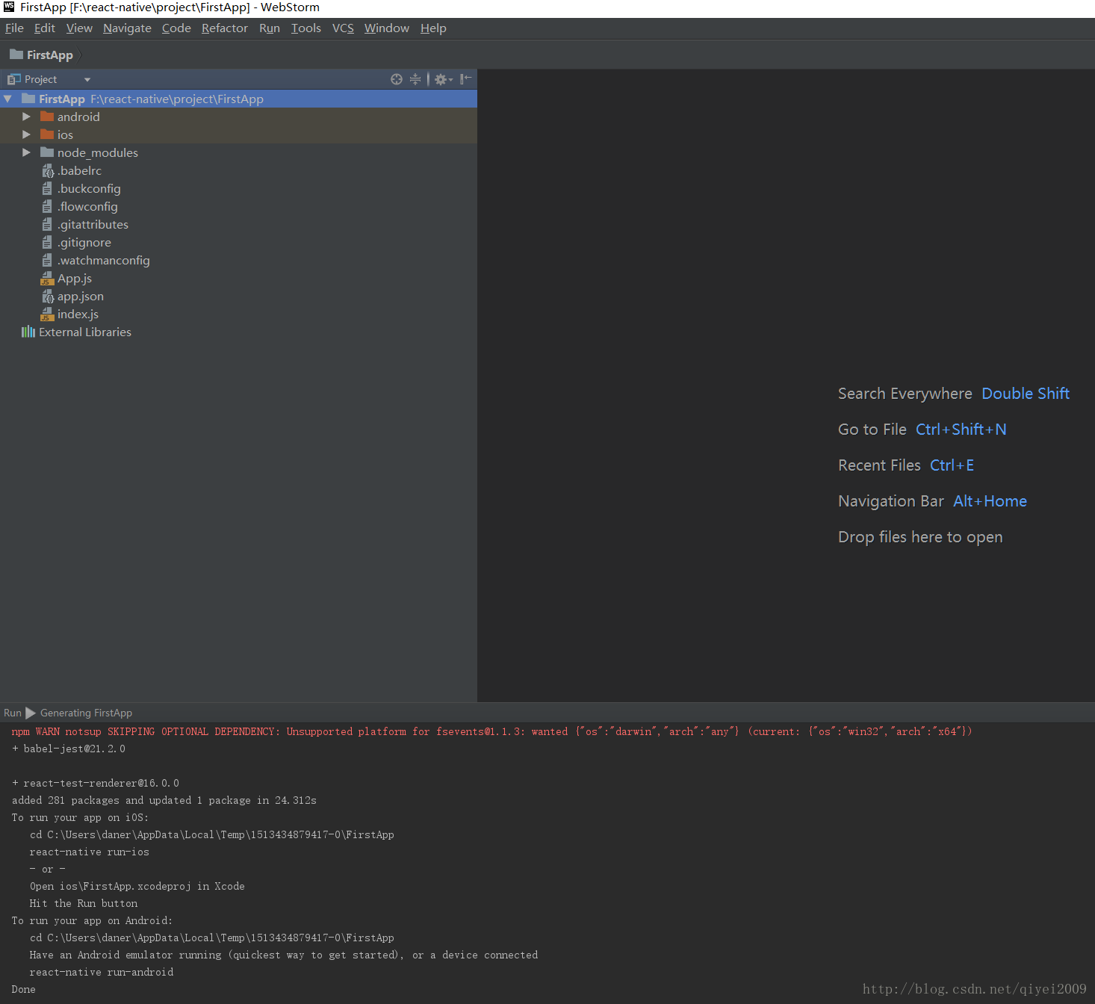Select App.js in project tree

[75, 279]
